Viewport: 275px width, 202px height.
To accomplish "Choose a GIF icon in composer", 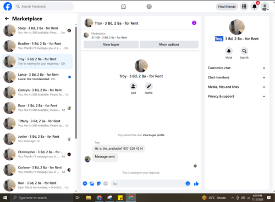I will pos(106,183).
